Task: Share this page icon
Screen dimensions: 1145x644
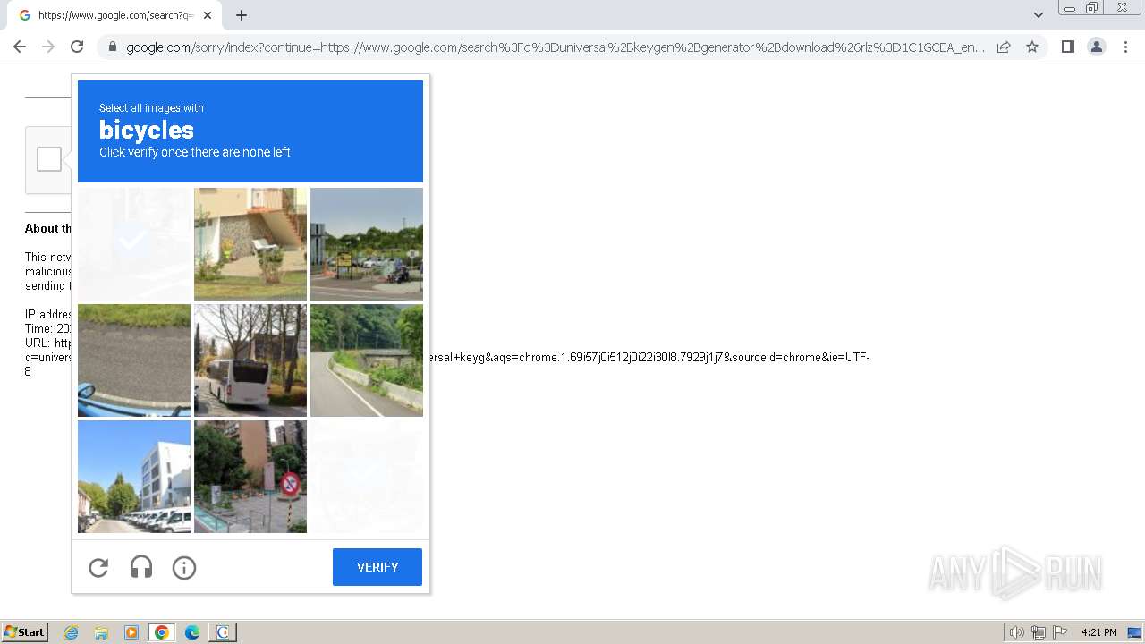Action: click(x=1004, y=47)
